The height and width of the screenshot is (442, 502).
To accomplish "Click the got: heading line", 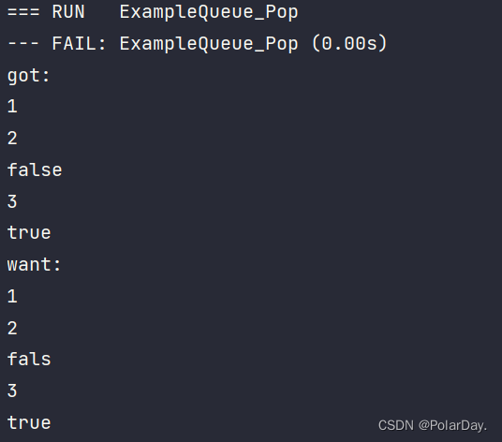I will point(28,76).
